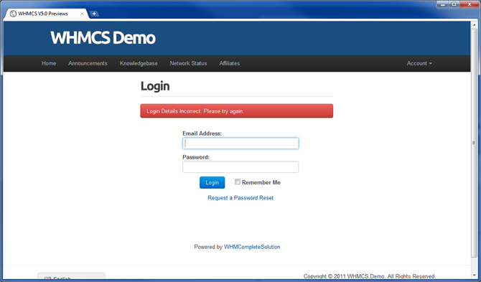Click the Copyright 2011 WHMCS Demo footer text
The height and width of the screenshot is (282, 481).
369,276
